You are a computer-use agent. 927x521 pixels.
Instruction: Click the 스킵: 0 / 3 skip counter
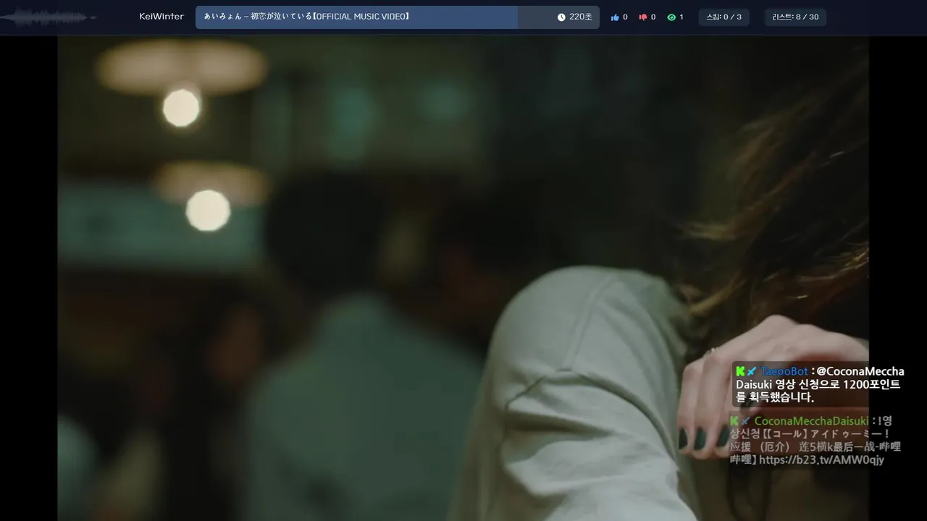[724, 17]
